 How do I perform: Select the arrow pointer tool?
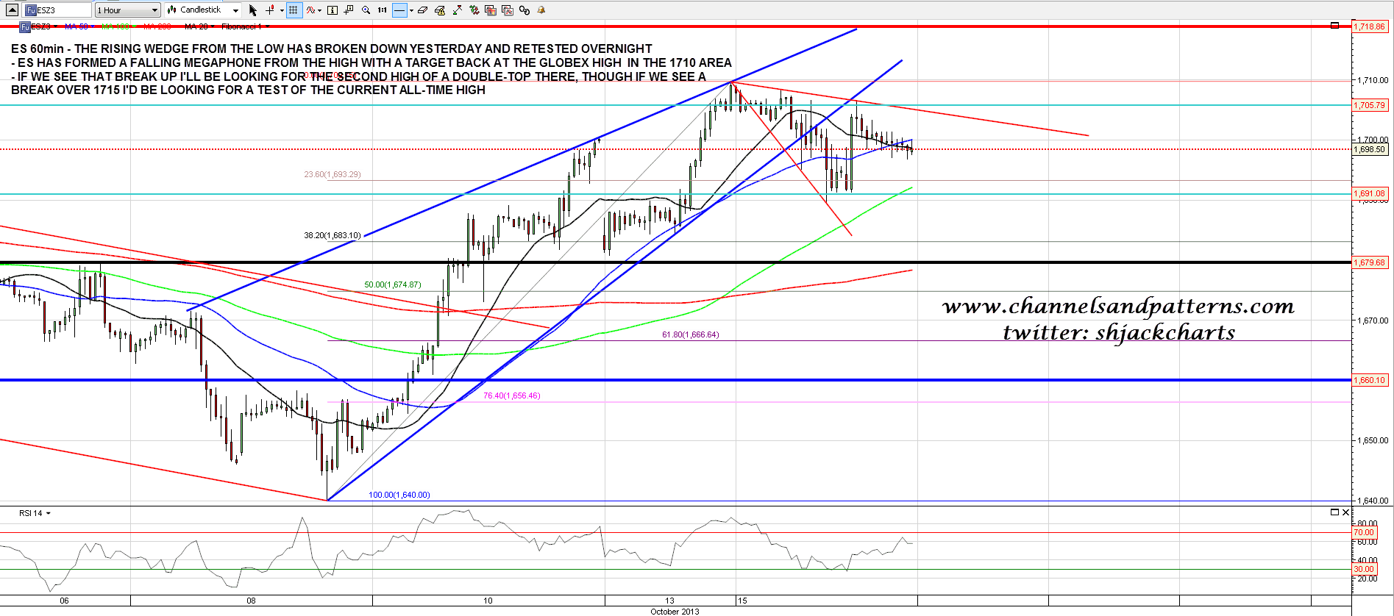point(253,10)
